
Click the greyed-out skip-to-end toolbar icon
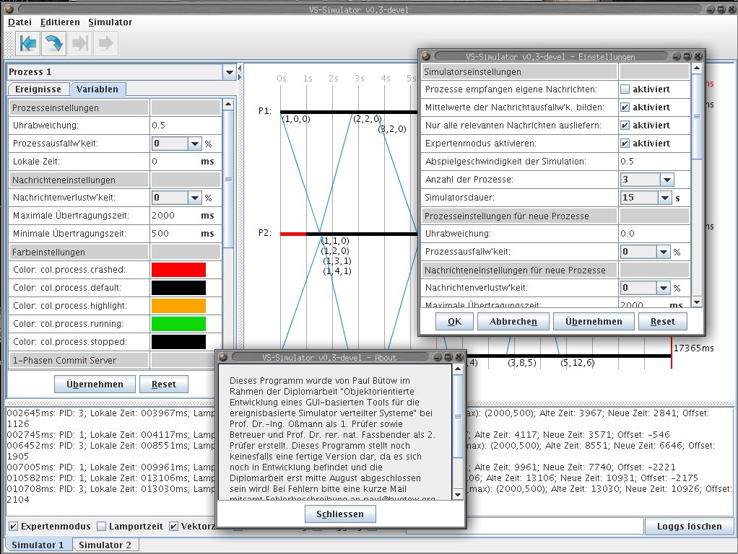pos(79,43)
